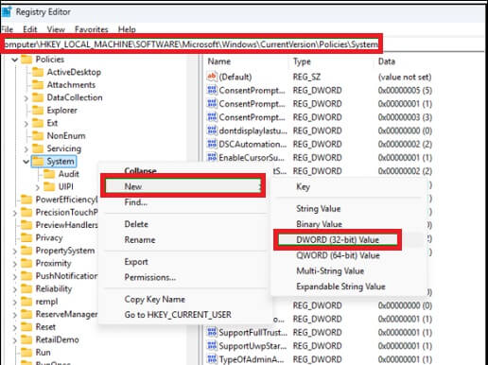Click the SupportFullTrust... DWORD value icon
488x365 pixels.
[x=212, y=332]
